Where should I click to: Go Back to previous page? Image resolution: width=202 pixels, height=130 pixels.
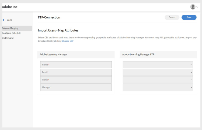tap(9, 20)
